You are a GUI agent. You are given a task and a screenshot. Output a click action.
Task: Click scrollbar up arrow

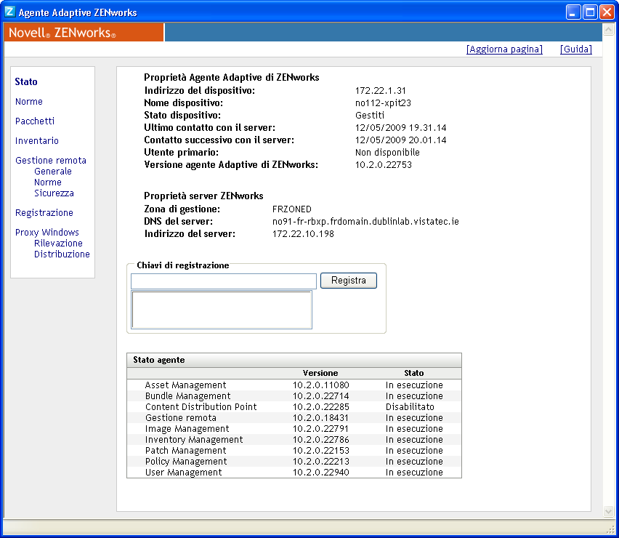(608, 30)
